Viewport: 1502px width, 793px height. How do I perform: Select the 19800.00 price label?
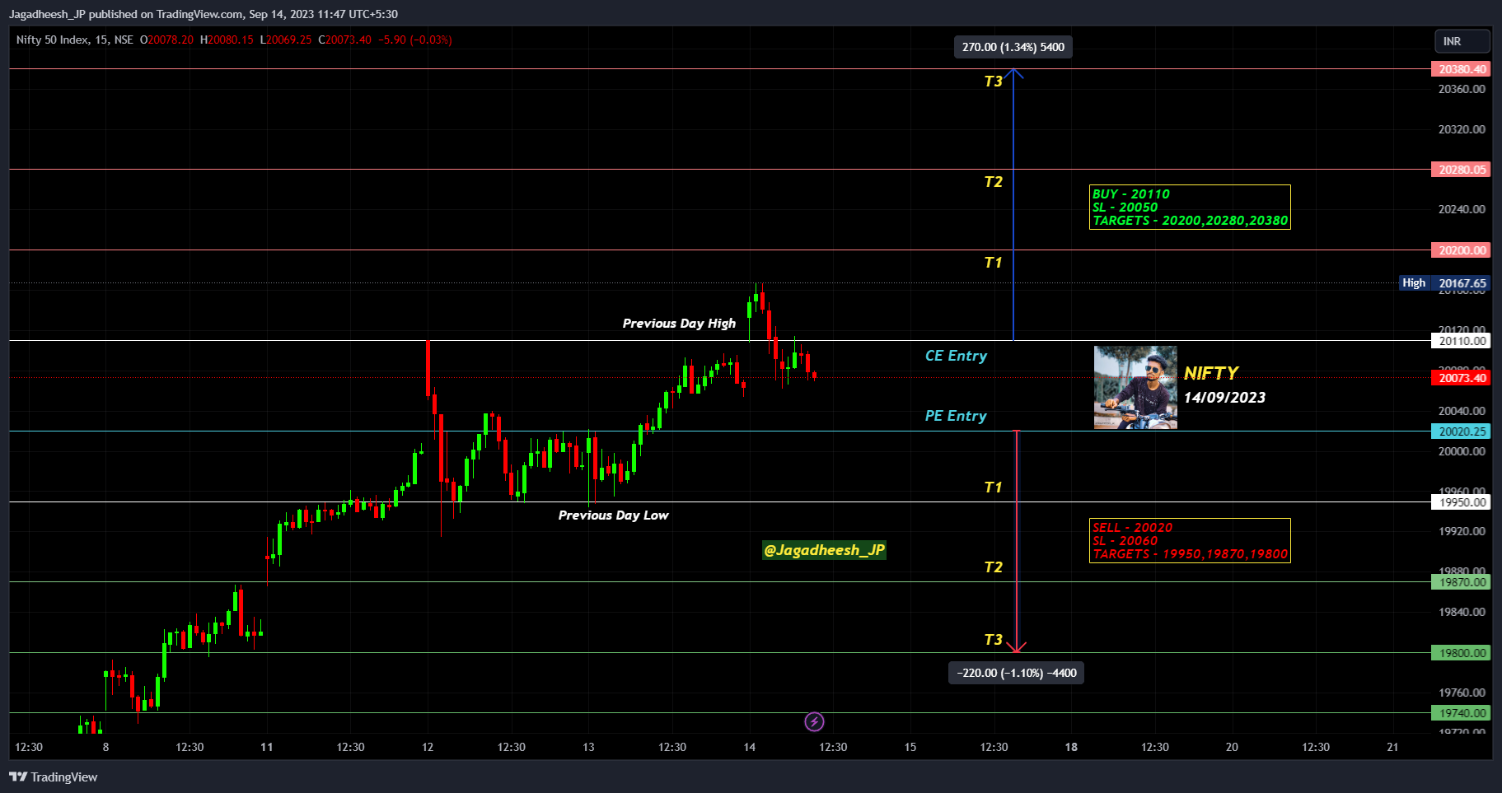pyautogui.click(x=1462, y=653)
